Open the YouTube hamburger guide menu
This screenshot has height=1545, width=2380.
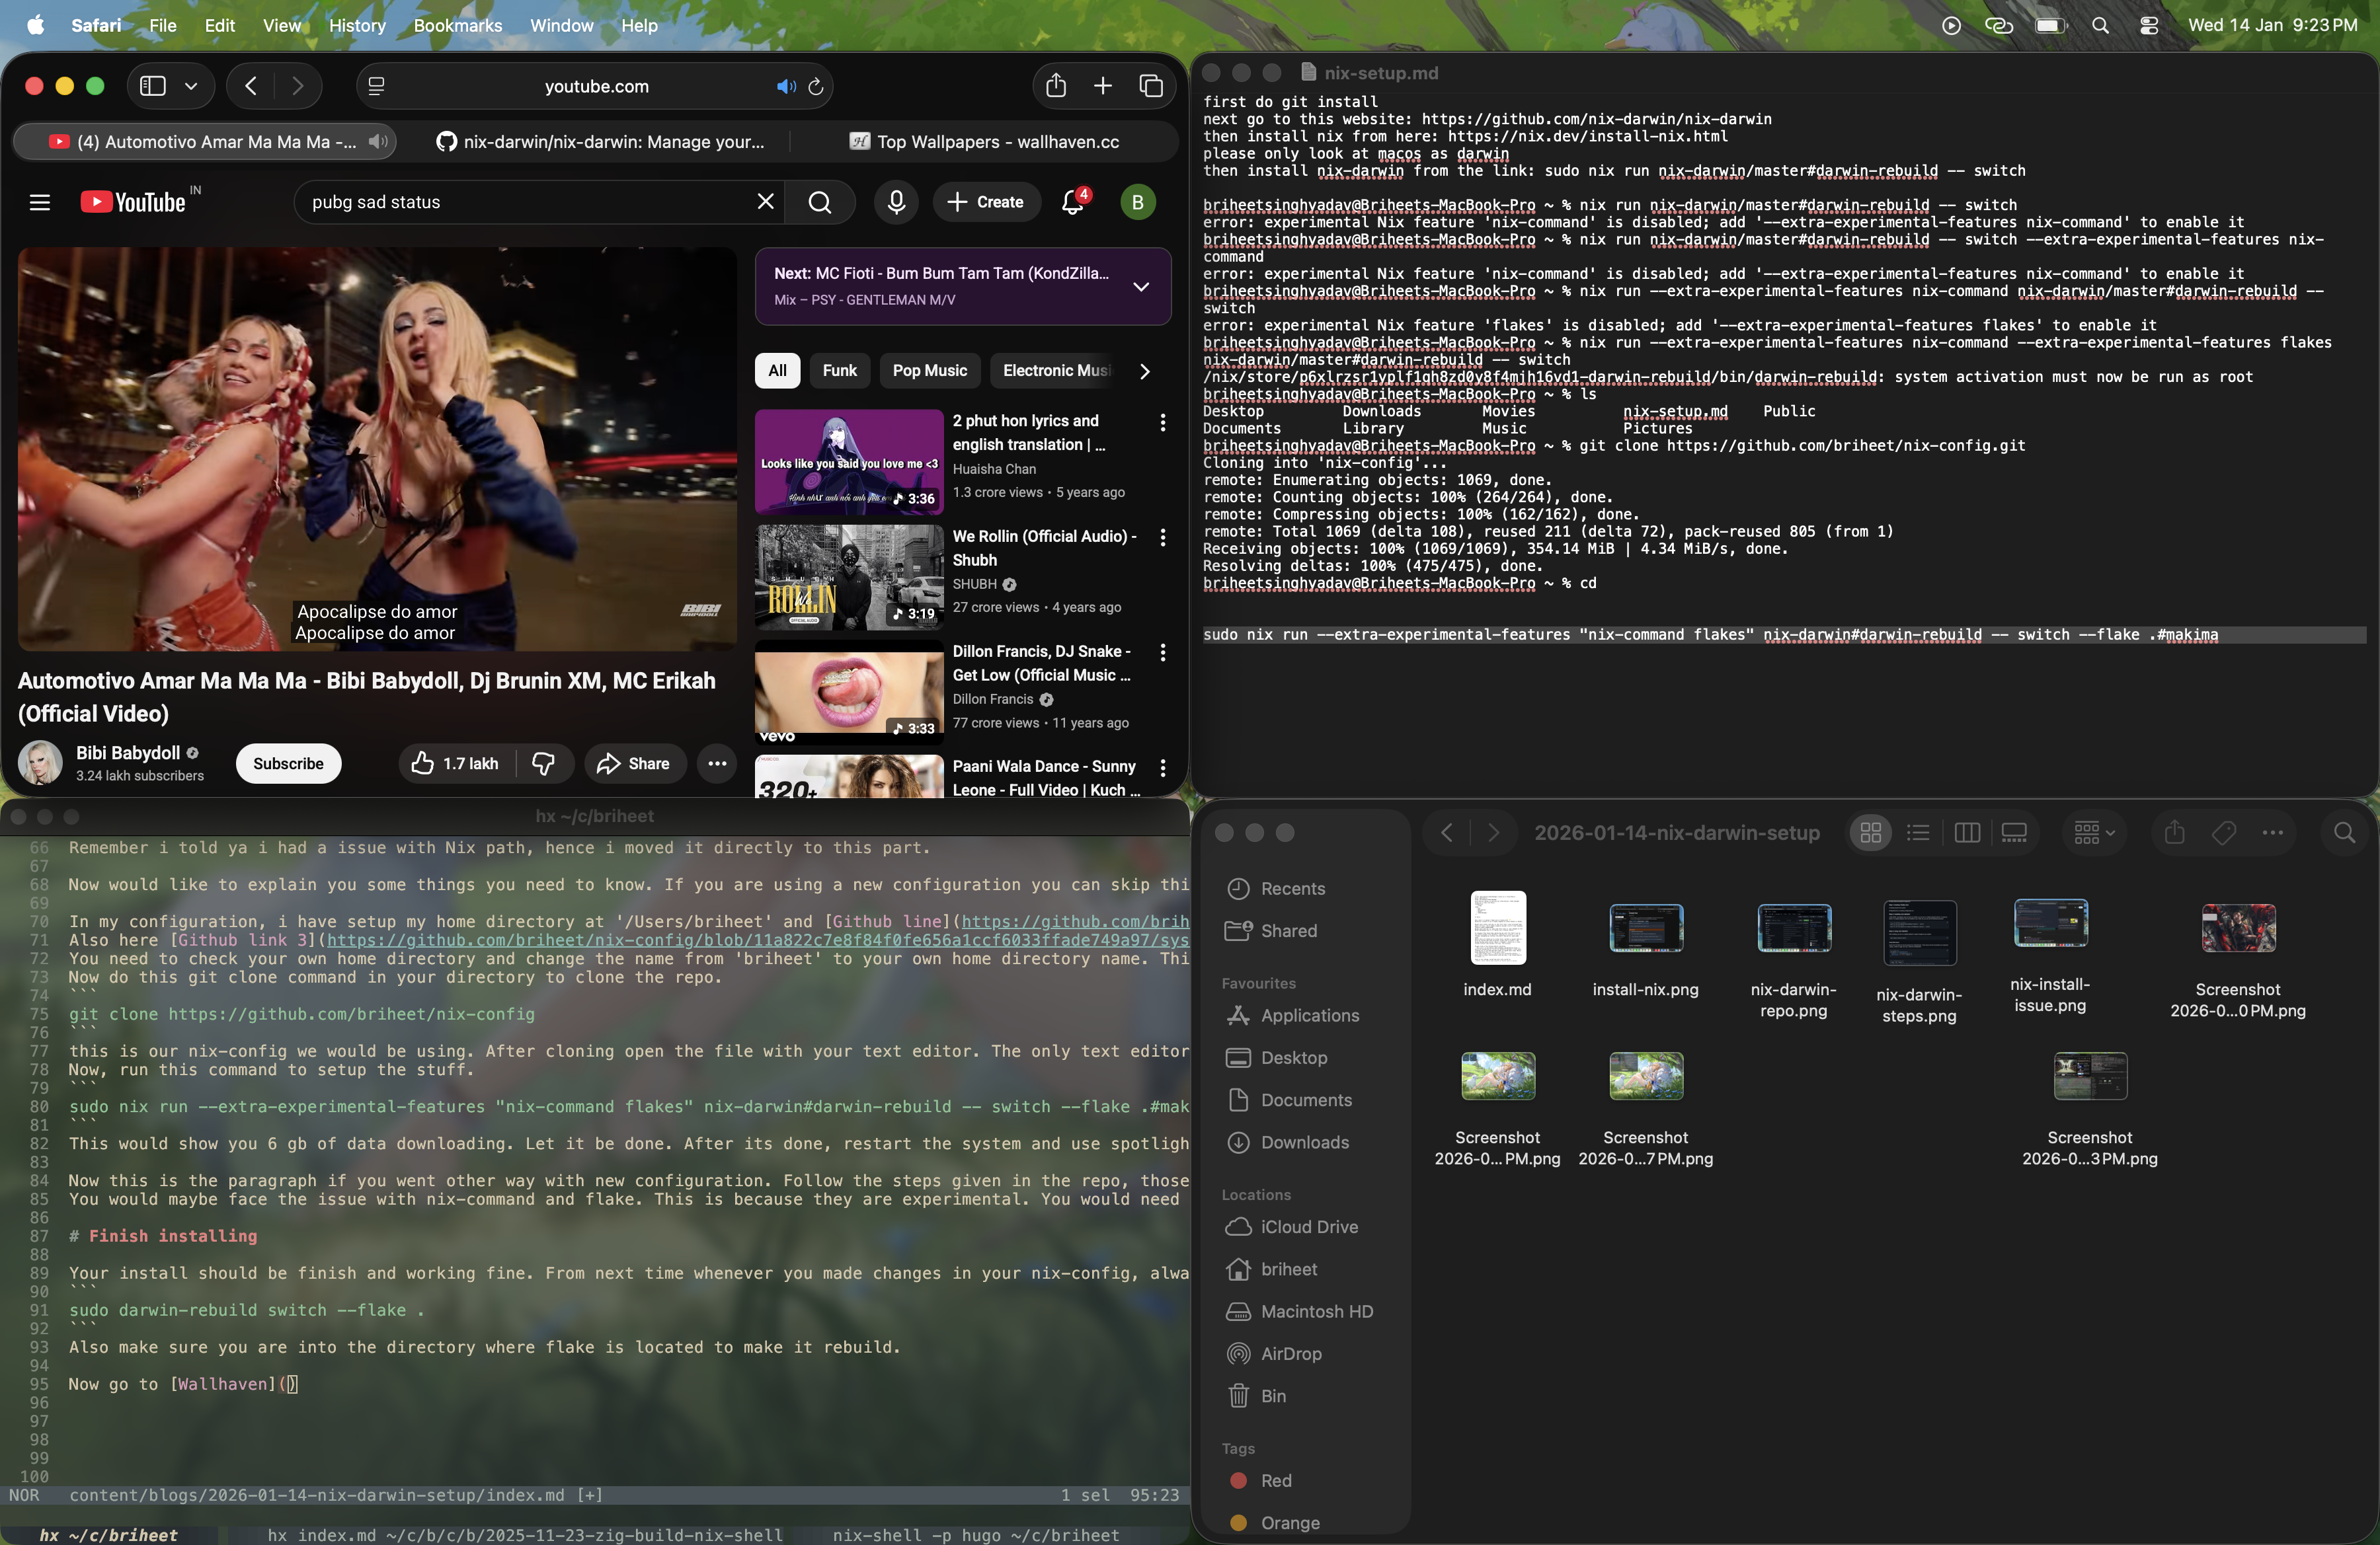tap(40, 202)
